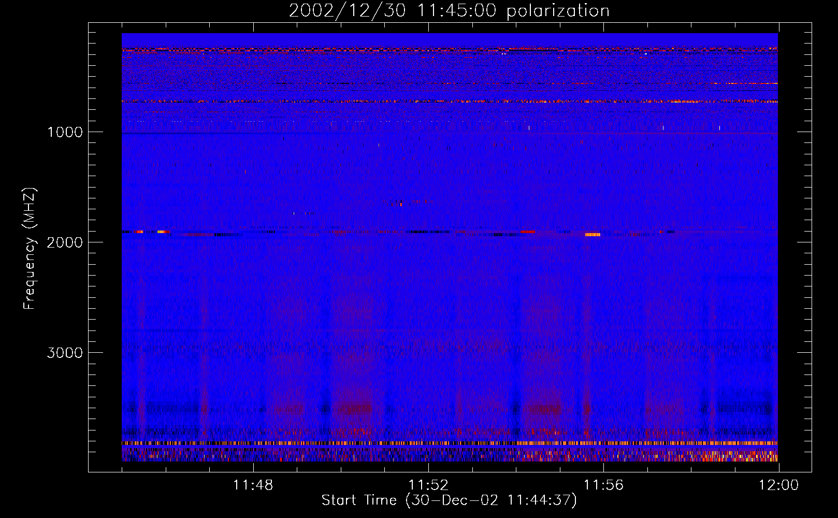The height and width of the screenshot is (518, 838).
Task: Click the bright orange burst near 2000 MHz at 11:55:40
Action: [593, 235]
